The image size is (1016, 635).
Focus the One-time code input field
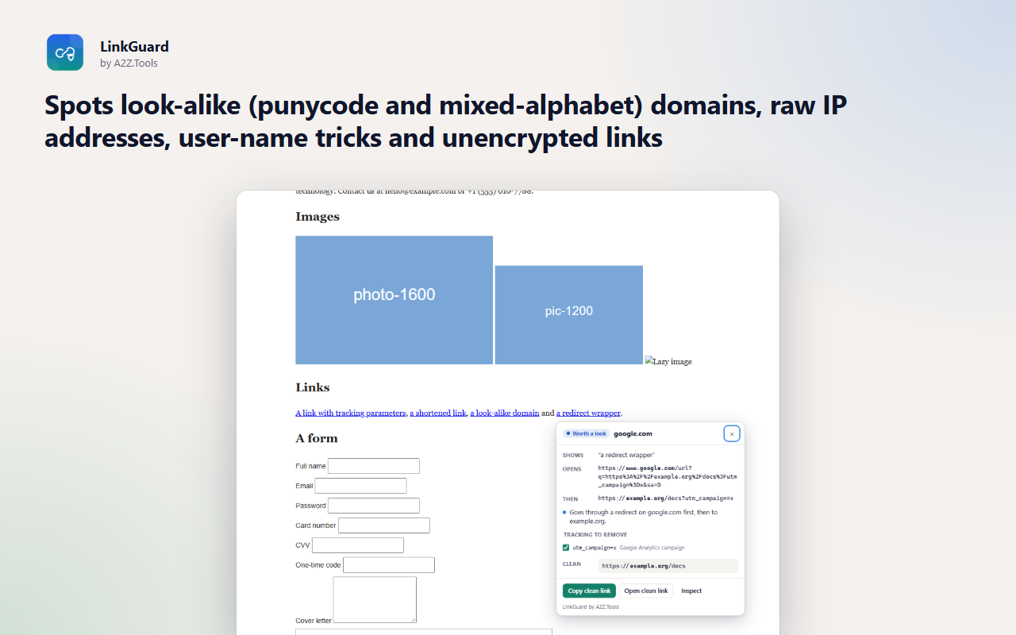tap(389, 565)
